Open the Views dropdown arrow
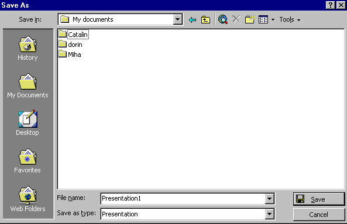347x224 pixels. point(273,20)
